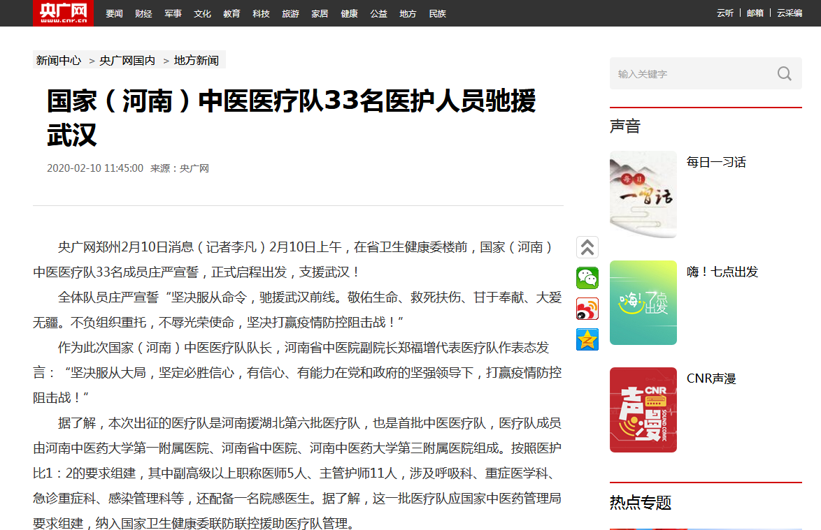Click 每日一习话 title text link
Screen dimensions: 821x530
tap(716, 162)
